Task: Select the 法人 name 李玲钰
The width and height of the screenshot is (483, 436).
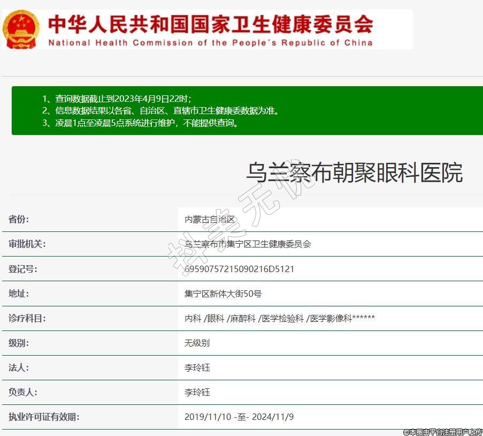Action: 197,368
